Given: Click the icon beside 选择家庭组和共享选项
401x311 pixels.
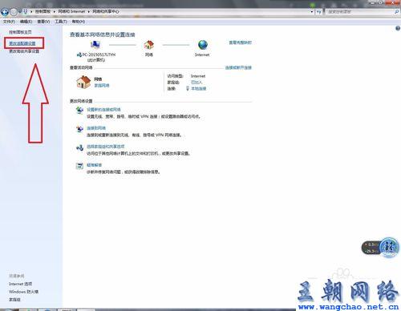Looking at the screenshot, I should tap(79, 147).
